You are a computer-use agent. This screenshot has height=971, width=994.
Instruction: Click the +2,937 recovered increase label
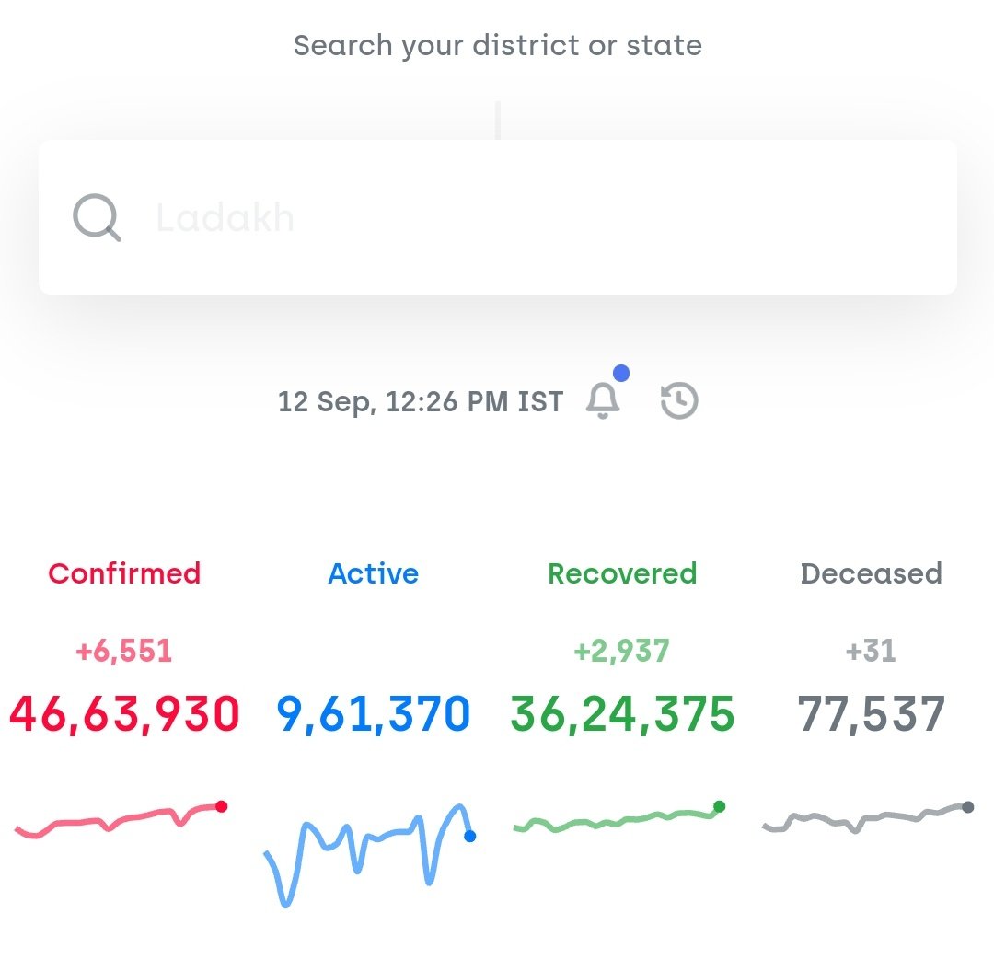(622, 650)
